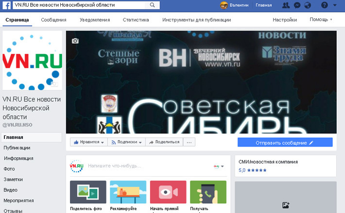Open the friend requests icon
This screenshot has height=213, width=345.
286,5
